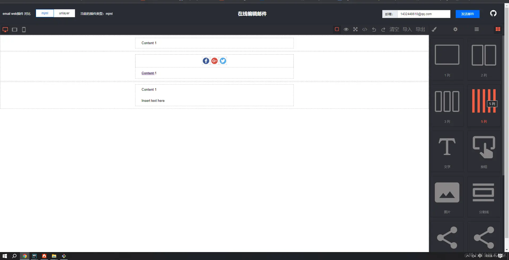
Task: Select the unlayer plugin tab
Action: 64,13
